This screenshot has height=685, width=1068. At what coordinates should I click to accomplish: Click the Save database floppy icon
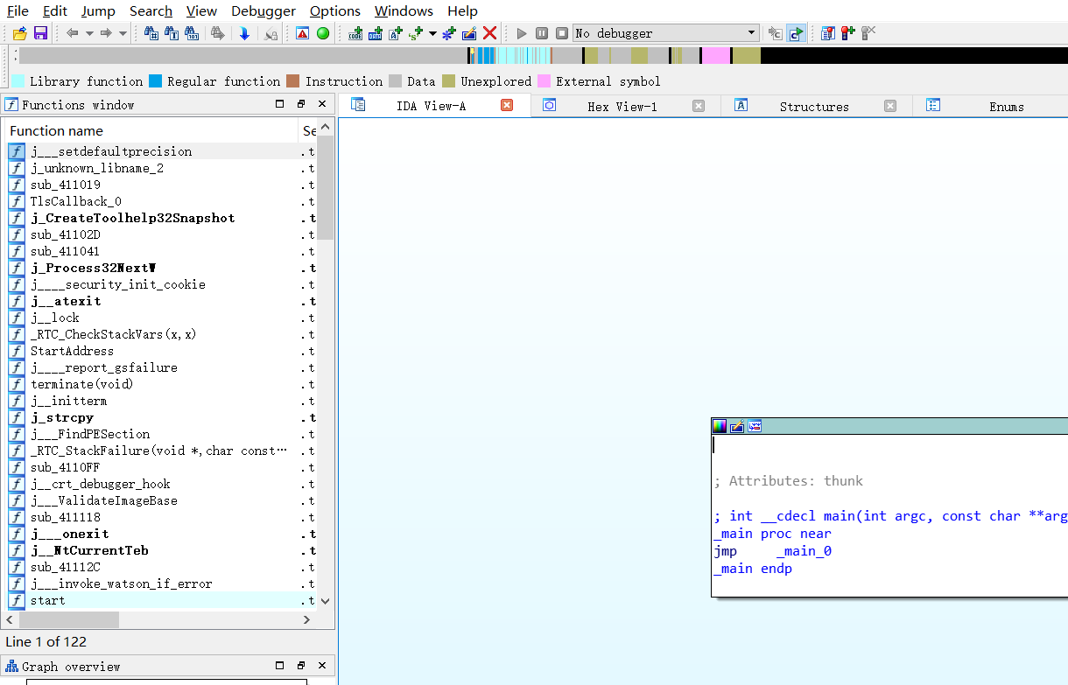pyautogui.click(x=40, y=33)
